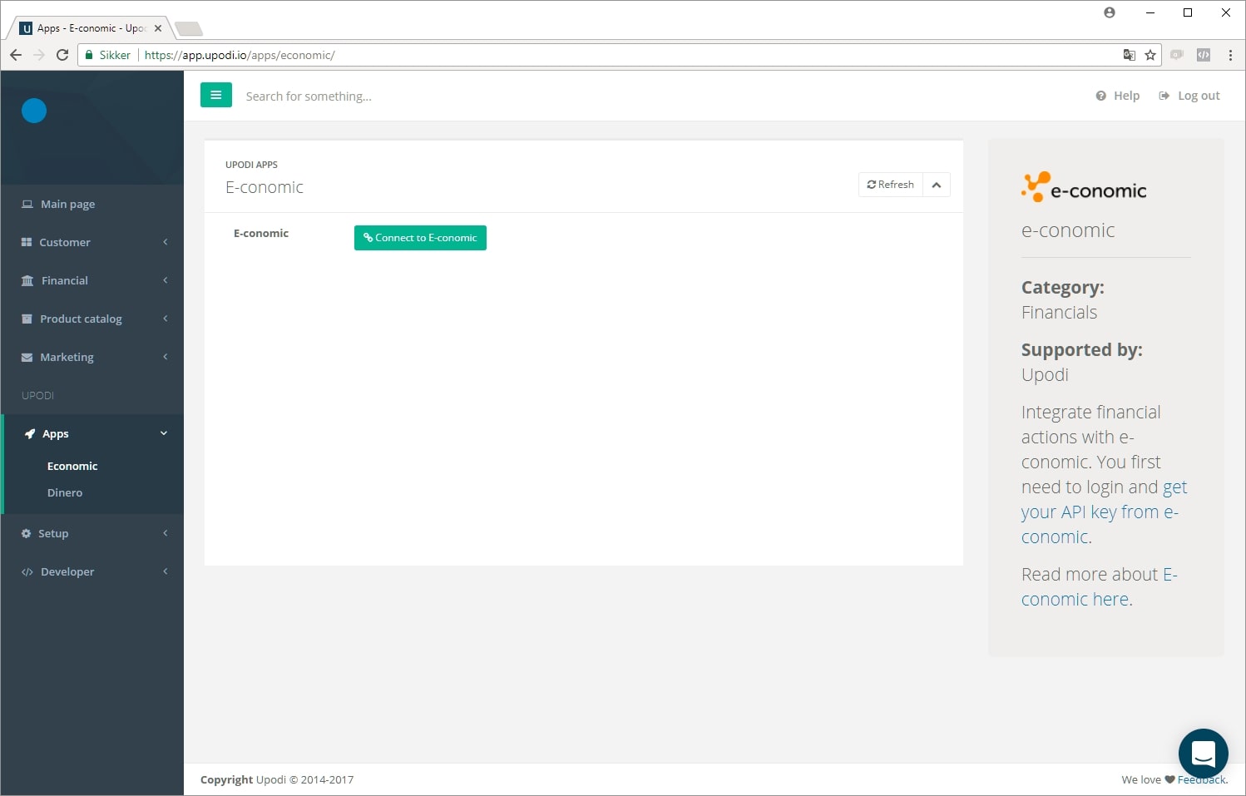Image resolution: width=1246 pixels, height=796 pixels.
Task: Click the E-conomic panel heading
Action: pos(265,187)
